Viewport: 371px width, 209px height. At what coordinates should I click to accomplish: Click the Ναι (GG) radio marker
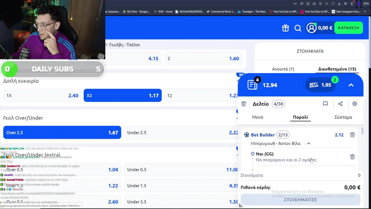point(253,154)
